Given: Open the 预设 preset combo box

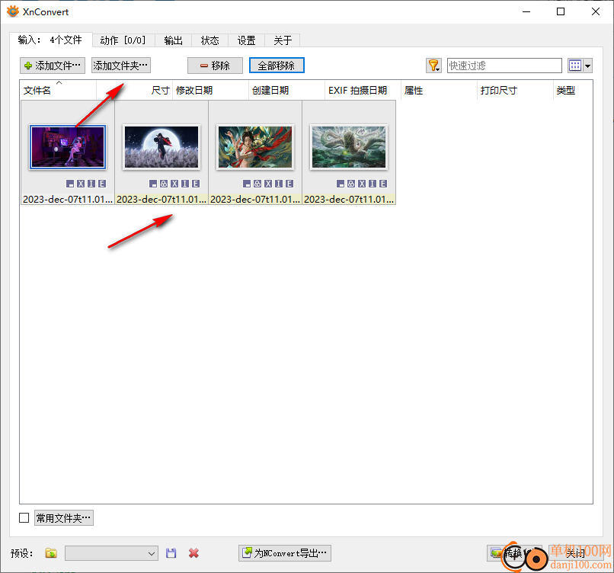Looking at the screenshot, I should pos(111,553).
